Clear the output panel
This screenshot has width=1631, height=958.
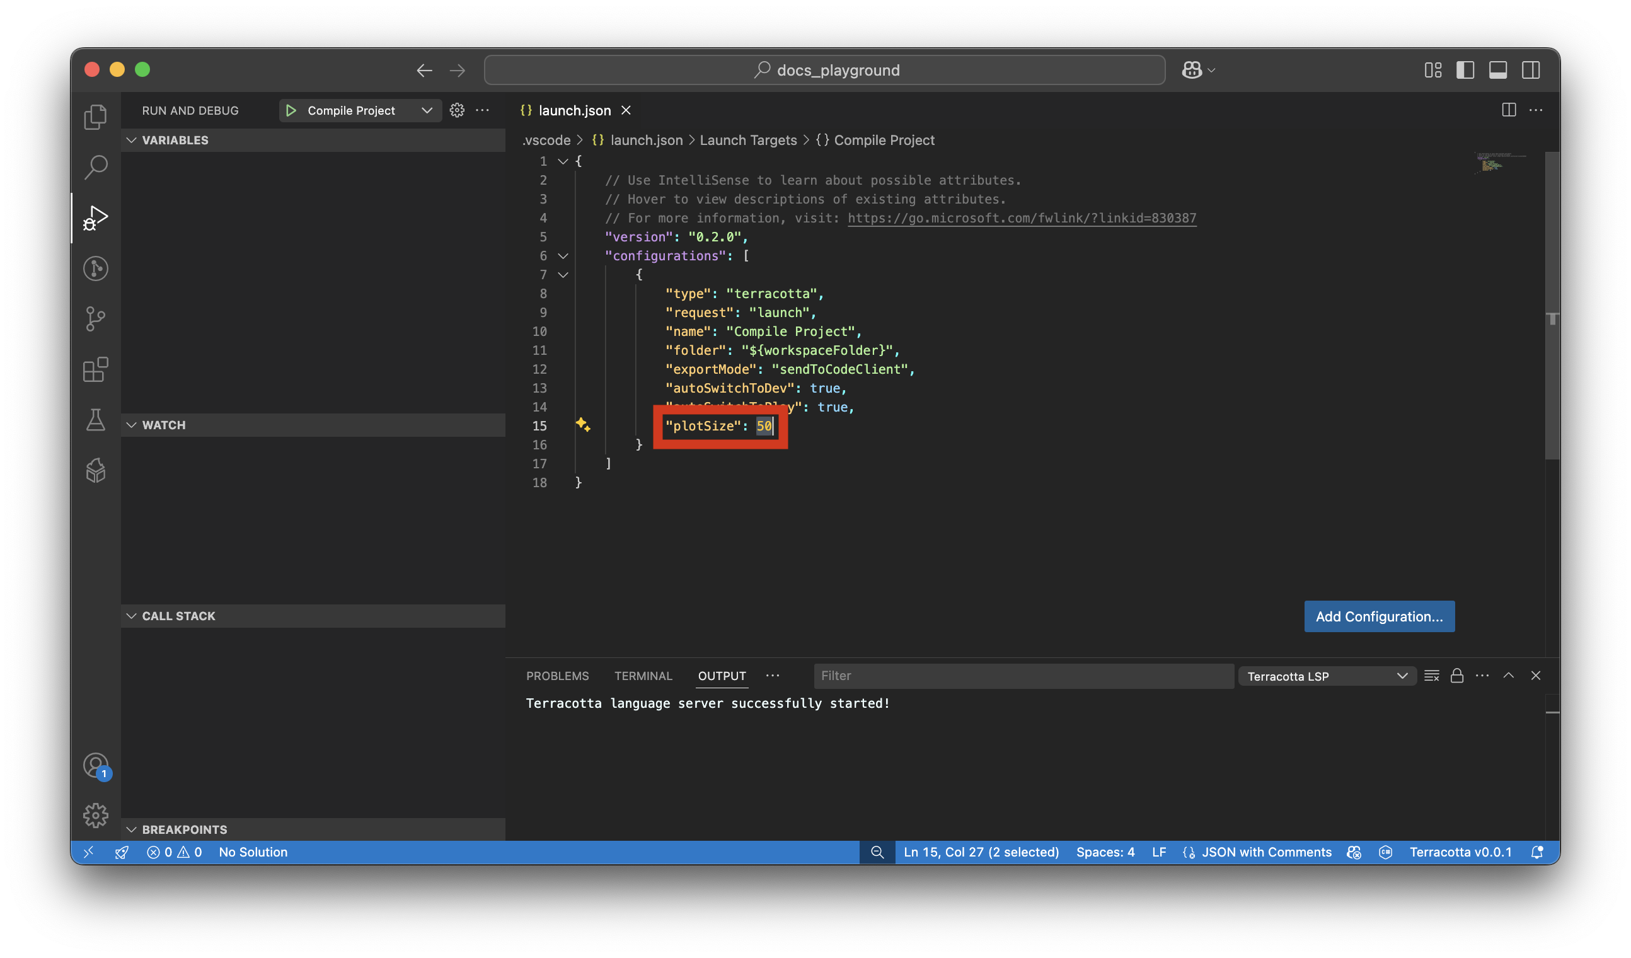pyautogui.click(x=1432, y=676)
